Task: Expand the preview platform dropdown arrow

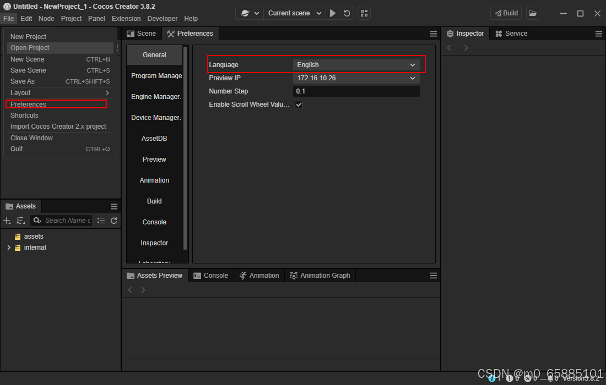Action: tap(257, 13)
